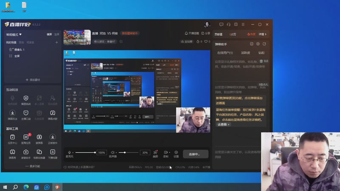Click the 添加素材 add material button
This screenshot has width=340, height=191.
pyautogui.click(x=33, y=80)
